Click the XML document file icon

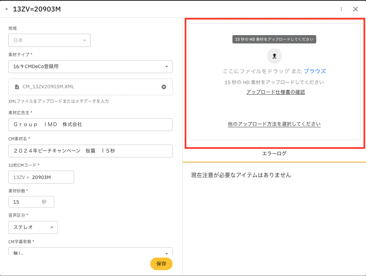[x=17, y=87]
